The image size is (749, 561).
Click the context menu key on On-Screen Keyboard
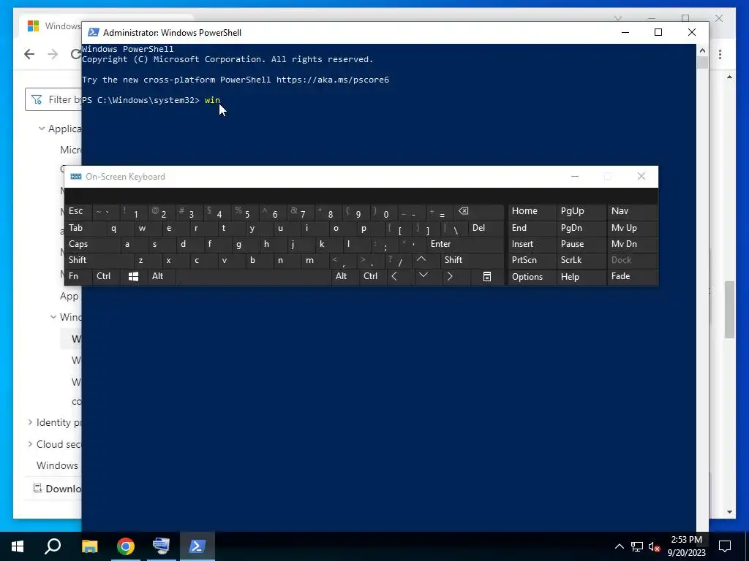tap(486, 277)
